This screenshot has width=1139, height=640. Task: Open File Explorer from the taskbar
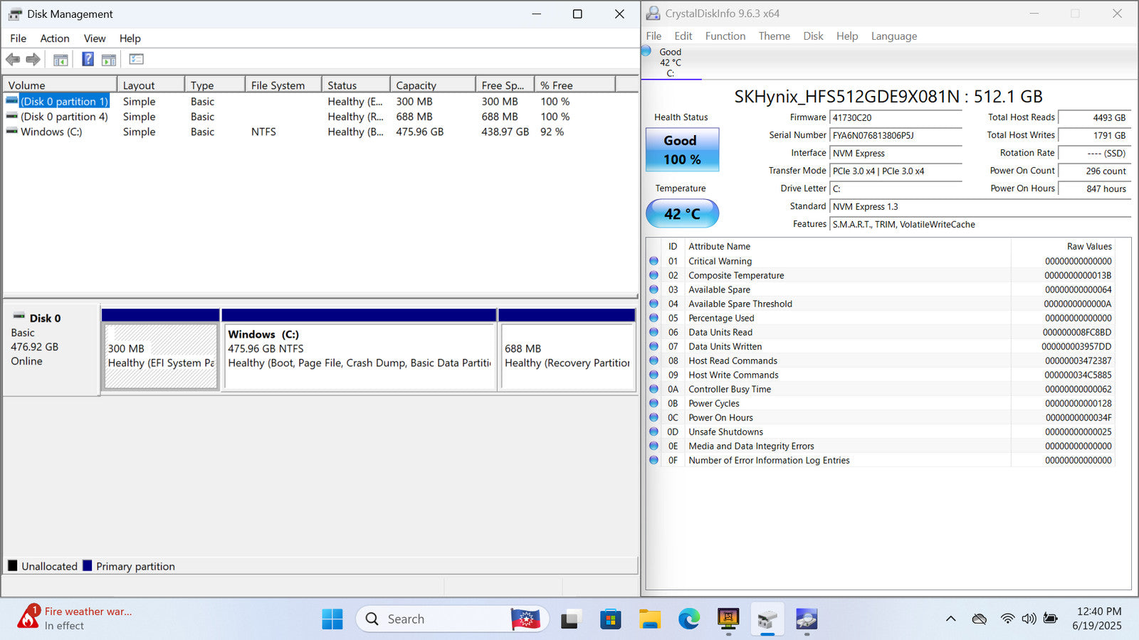[x=649, y=619]
